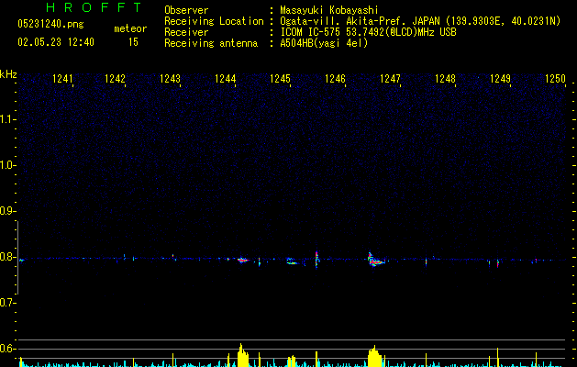Click the meteor echo just after 1244
The width and height of the screenshot is (577, 367).
[243, 261]
